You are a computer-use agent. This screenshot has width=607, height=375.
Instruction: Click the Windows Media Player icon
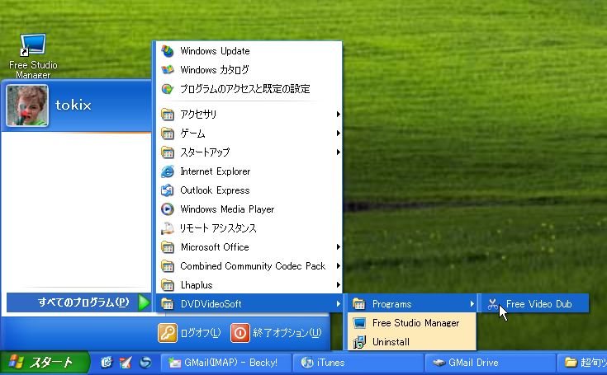pos(168,209)
